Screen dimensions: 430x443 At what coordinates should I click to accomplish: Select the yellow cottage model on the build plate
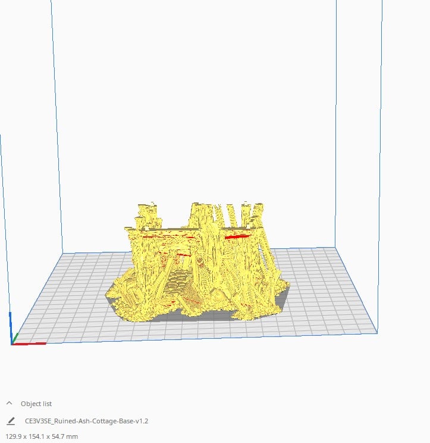(x=196, y=262)
